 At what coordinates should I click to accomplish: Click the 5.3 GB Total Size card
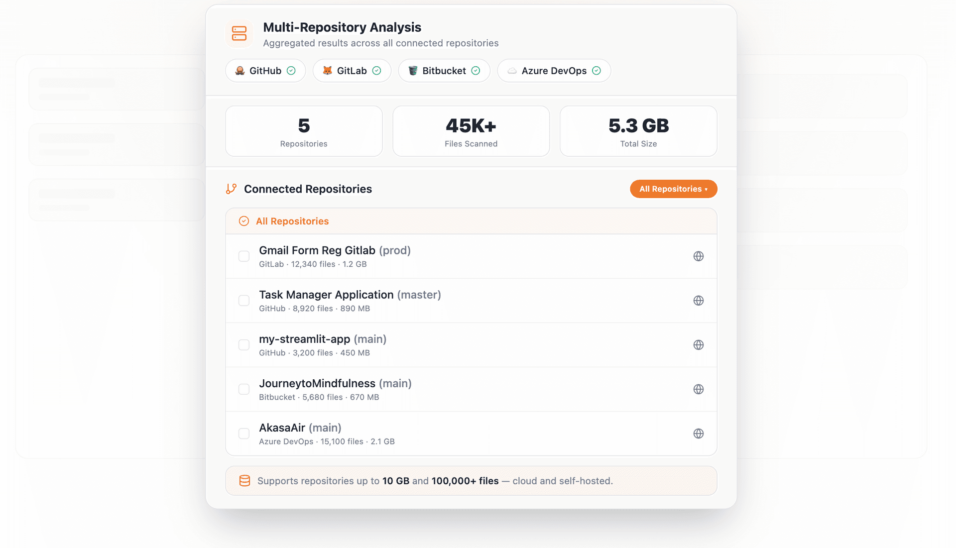tap(638, 131)
